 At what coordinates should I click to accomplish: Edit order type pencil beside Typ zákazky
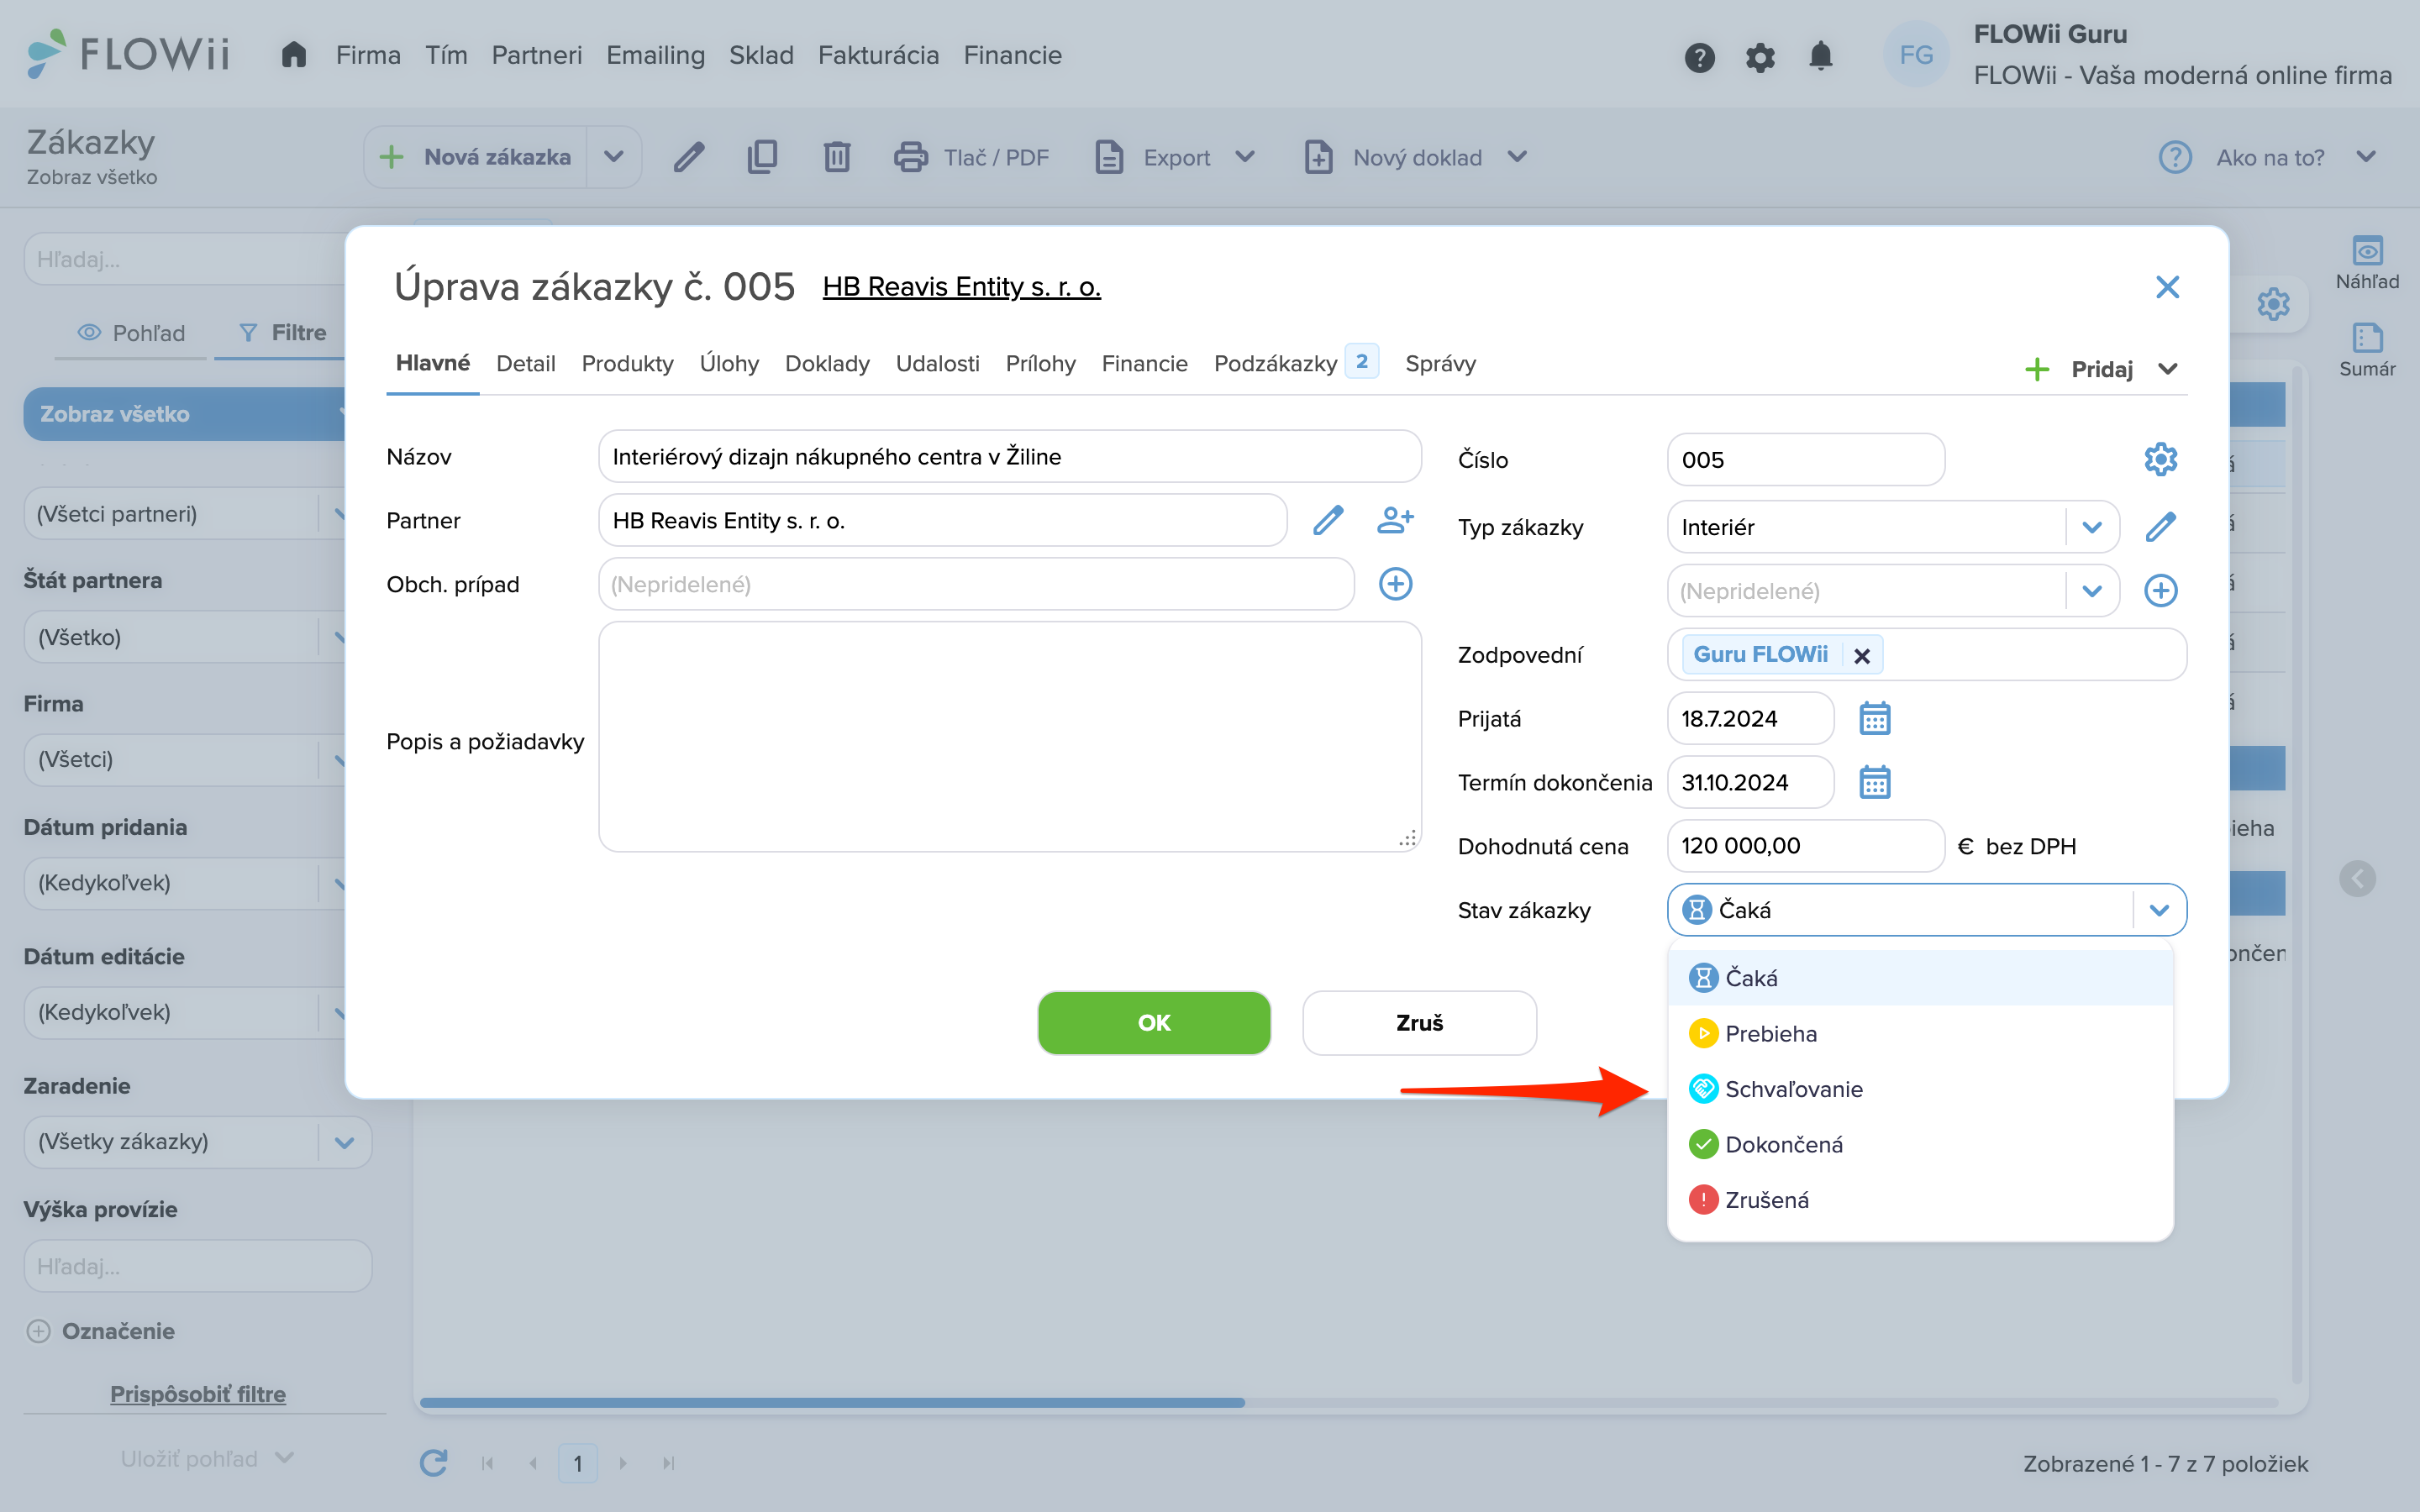(x=2160, y=527)
